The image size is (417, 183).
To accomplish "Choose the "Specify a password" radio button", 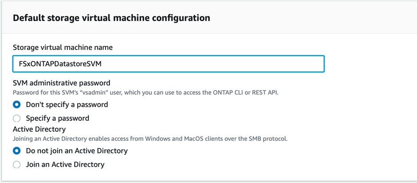I will tap(17, 118).
